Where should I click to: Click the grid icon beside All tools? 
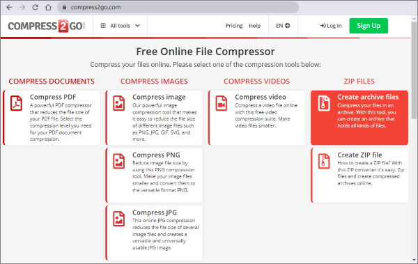pyautogui.click(x=103, y=26)
